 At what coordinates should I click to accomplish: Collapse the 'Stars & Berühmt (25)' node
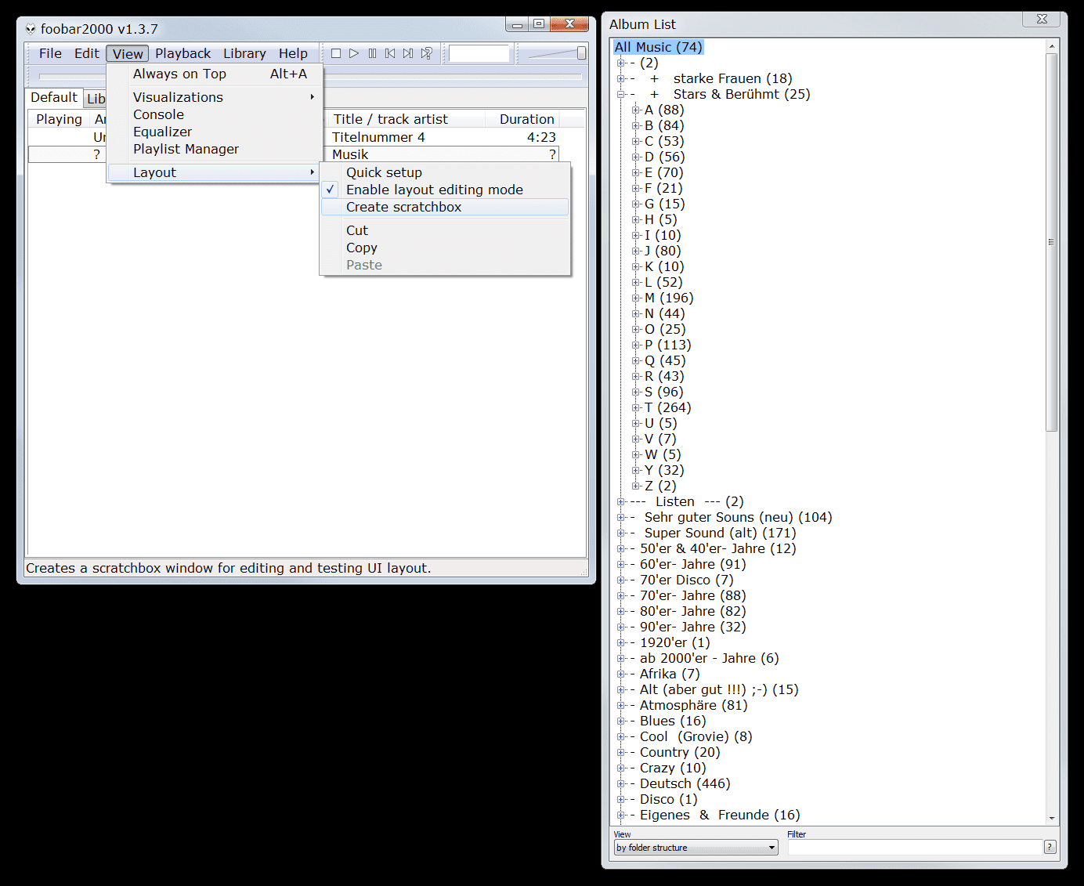click(x=620, y=94)
